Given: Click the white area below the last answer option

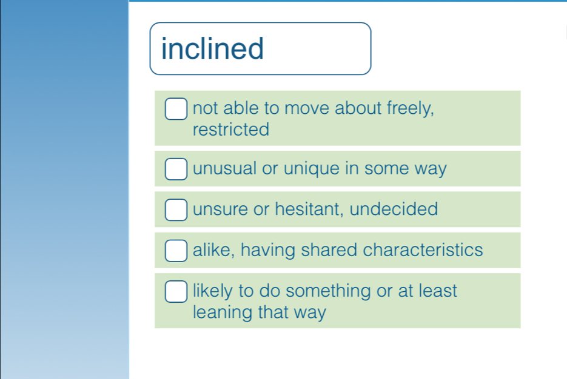Looking at the screenshot, I should click(x=337, y=354).
